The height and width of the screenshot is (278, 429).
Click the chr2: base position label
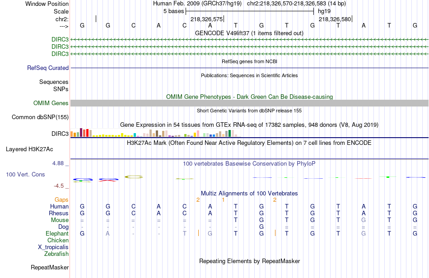tap(62, 19)
